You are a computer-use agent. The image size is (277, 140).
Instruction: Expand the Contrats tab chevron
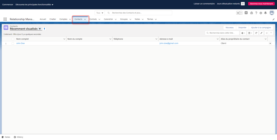click(x=99, y=19)
